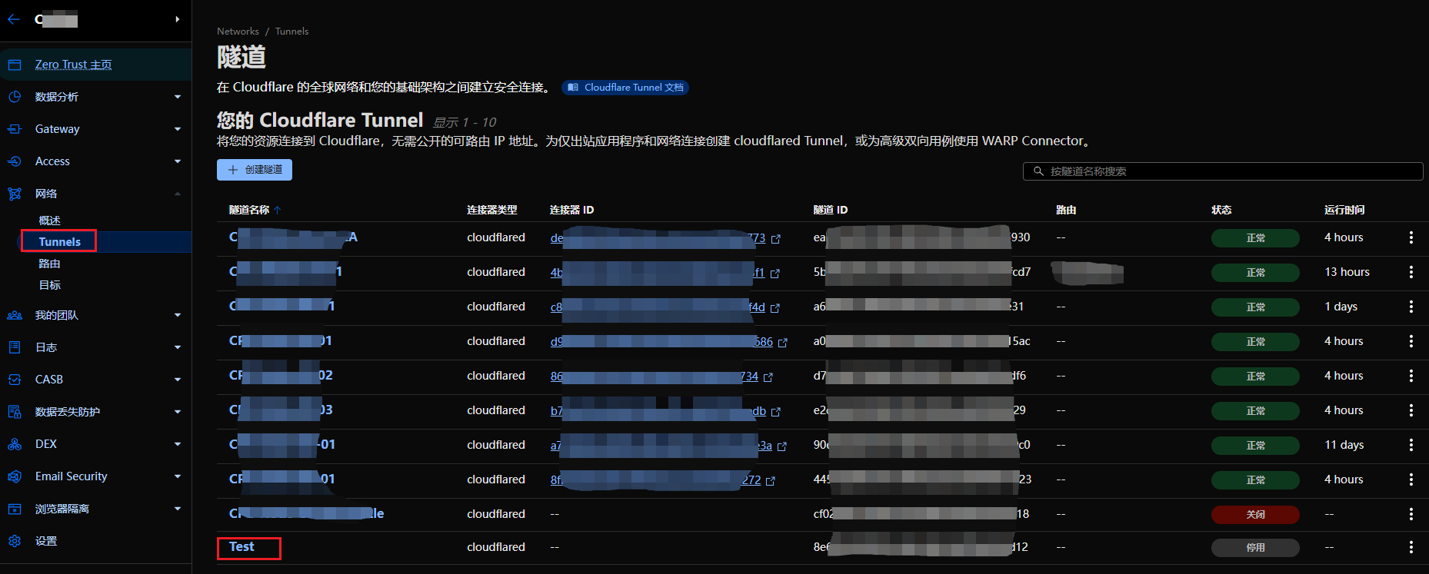
Task: Select Tunnels in the sidebar
Action: click(x=59, y=241)
